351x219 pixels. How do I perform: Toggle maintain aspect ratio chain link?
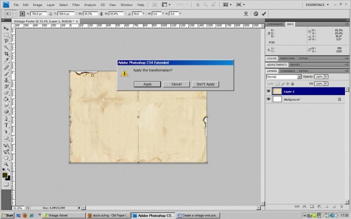[x=101, y=14]
